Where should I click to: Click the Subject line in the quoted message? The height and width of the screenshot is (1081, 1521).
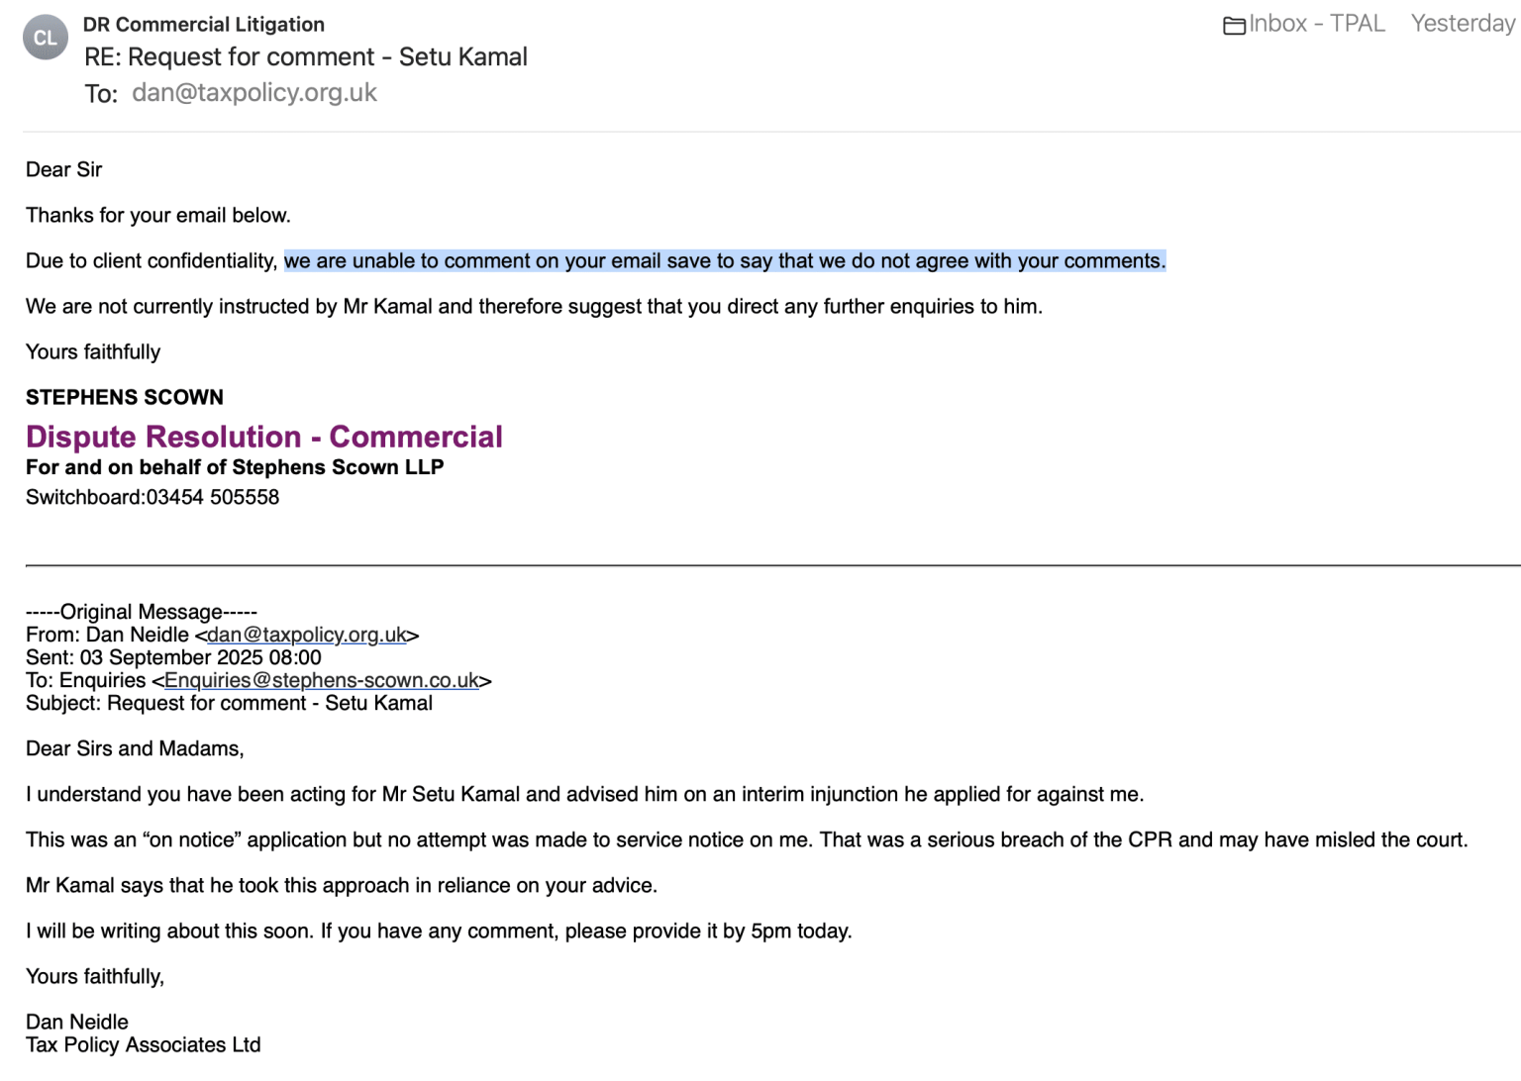pyautogui.click(x=229, y=703)
